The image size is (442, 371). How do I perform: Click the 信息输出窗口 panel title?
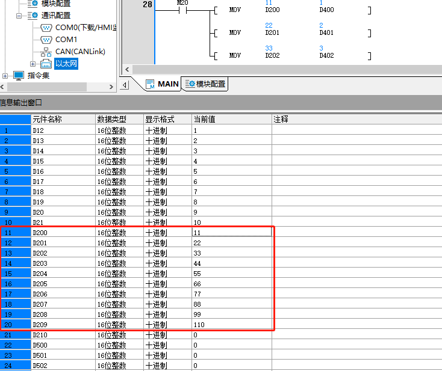[x=21, y=103]
